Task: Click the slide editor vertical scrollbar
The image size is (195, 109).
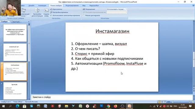Action: (194, 60)
